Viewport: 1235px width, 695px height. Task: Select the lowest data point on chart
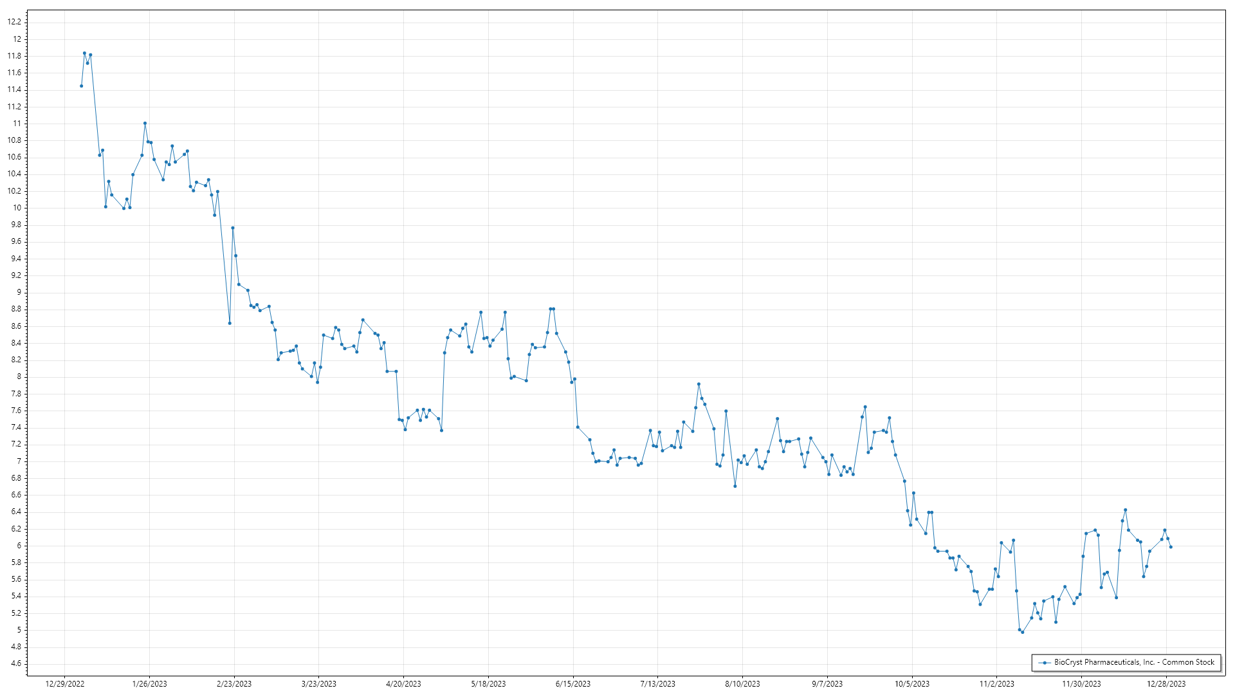pyautogui.click(x=1023, y=632)
